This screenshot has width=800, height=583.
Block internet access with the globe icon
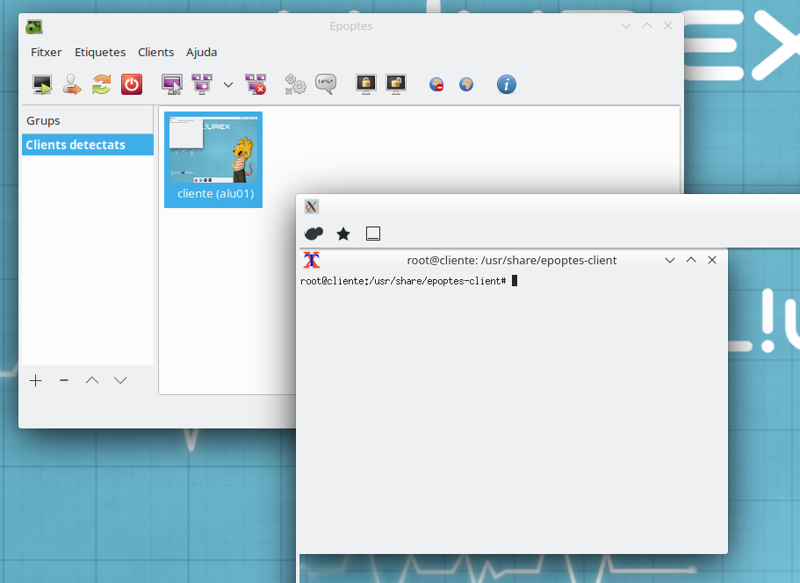pyautogui.click(x=436, y=84)
